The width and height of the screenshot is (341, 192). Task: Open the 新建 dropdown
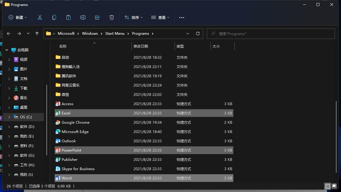click(18, 17)
